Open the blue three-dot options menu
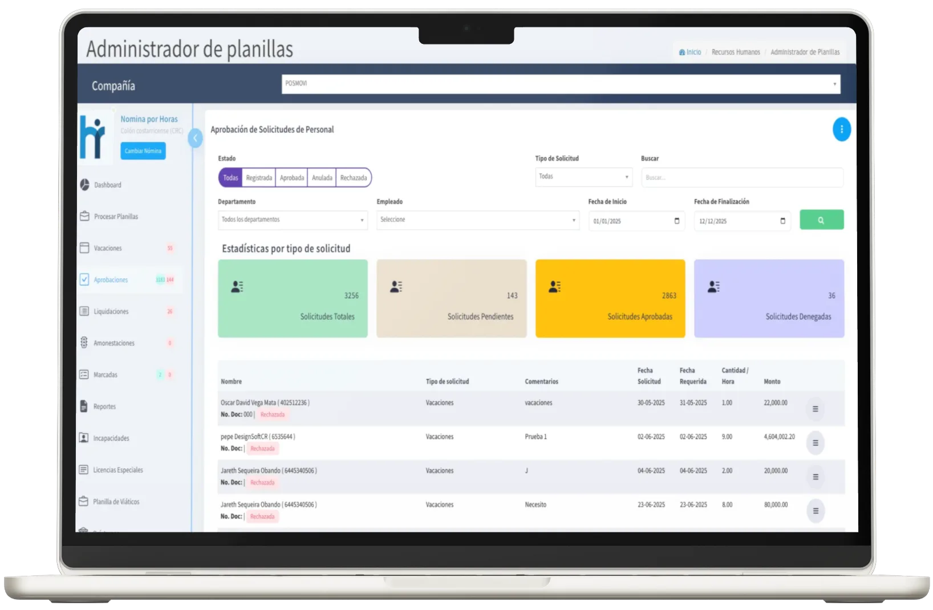The image size is (933, 610). tap(841, 129)
